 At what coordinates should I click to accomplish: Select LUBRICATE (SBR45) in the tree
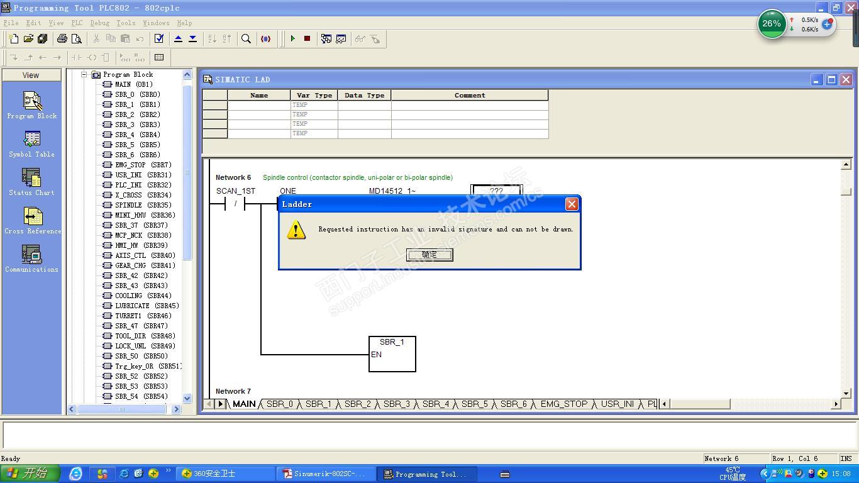[x=147, y=306]
